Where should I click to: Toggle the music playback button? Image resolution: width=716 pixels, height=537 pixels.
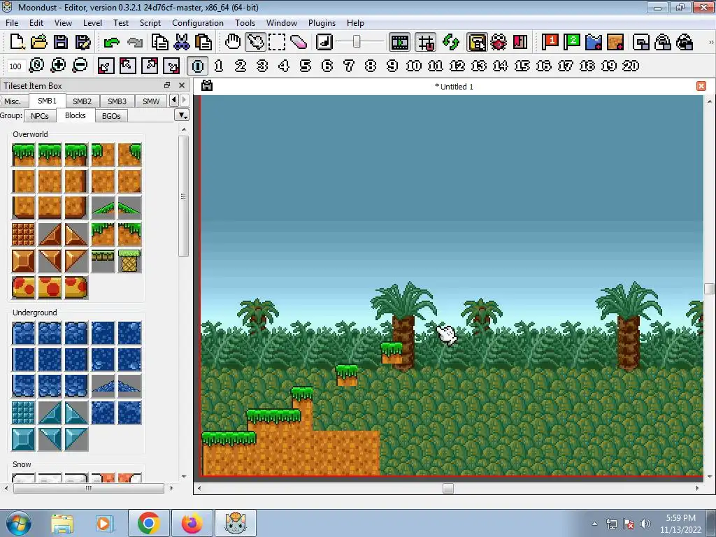(x=324, y=42)
